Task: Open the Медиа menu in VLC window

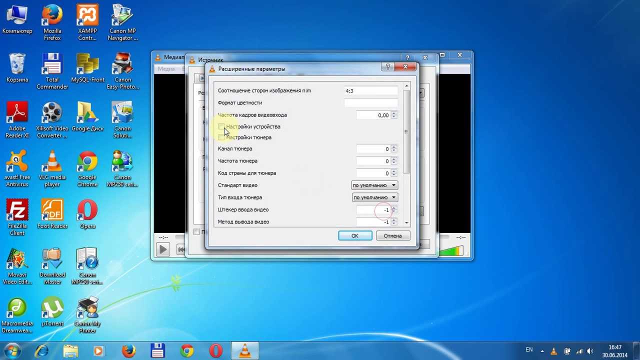Action: click(x=166, y=69)
